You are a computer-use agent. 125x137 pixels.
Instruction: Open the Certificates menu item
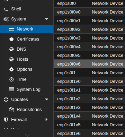click(27, 39)
